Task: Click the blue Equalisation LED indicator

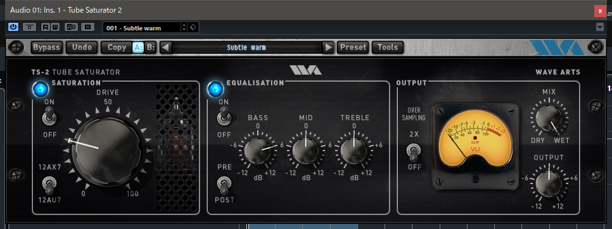Action: [215, 89]
